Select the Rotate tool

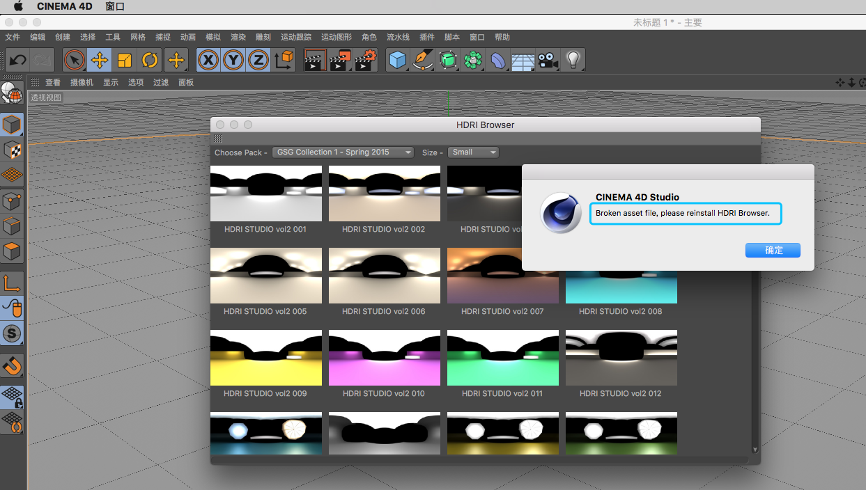coord(150,60)
